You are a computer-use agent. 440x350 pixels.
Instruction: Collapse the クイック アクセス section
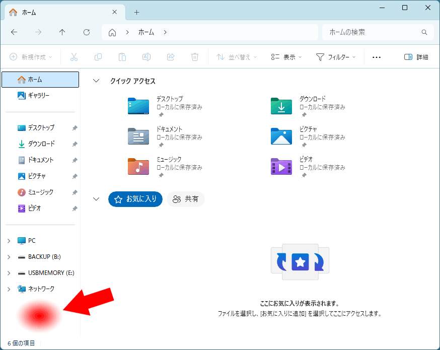click(x=97, y=81)
